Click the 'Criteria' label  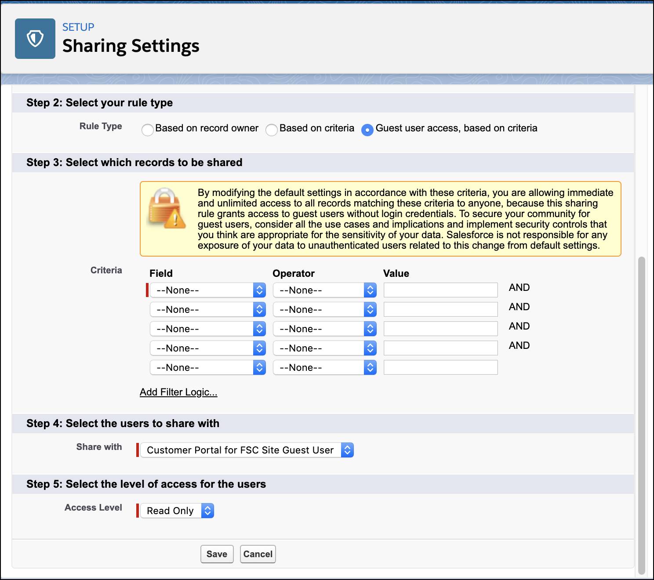(106, 270)
